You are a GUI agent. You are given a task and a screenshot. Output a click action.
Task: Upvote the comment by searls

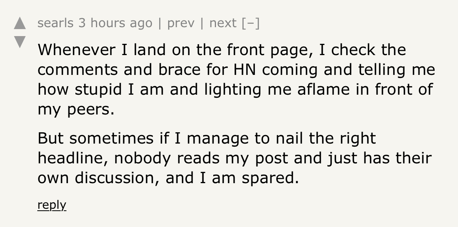tap(19, 24)
